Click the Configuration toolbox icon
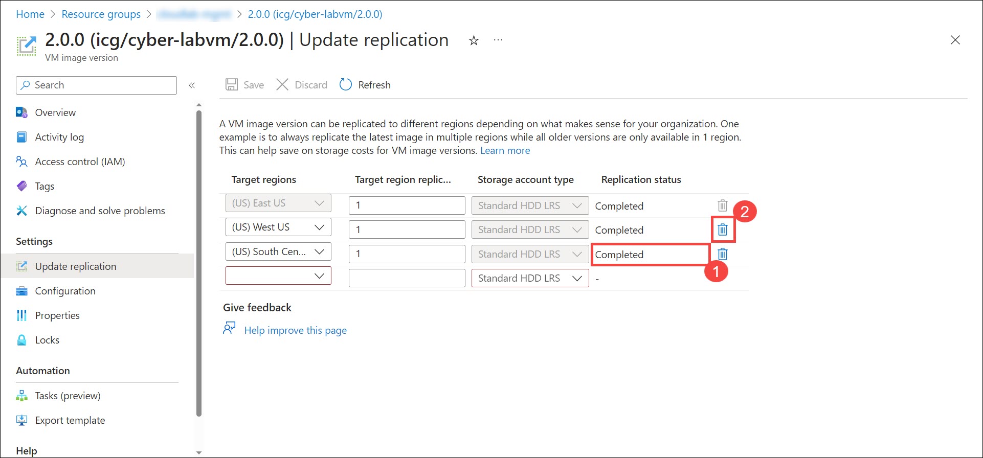 pyautogui.click(x=21, y=291)
